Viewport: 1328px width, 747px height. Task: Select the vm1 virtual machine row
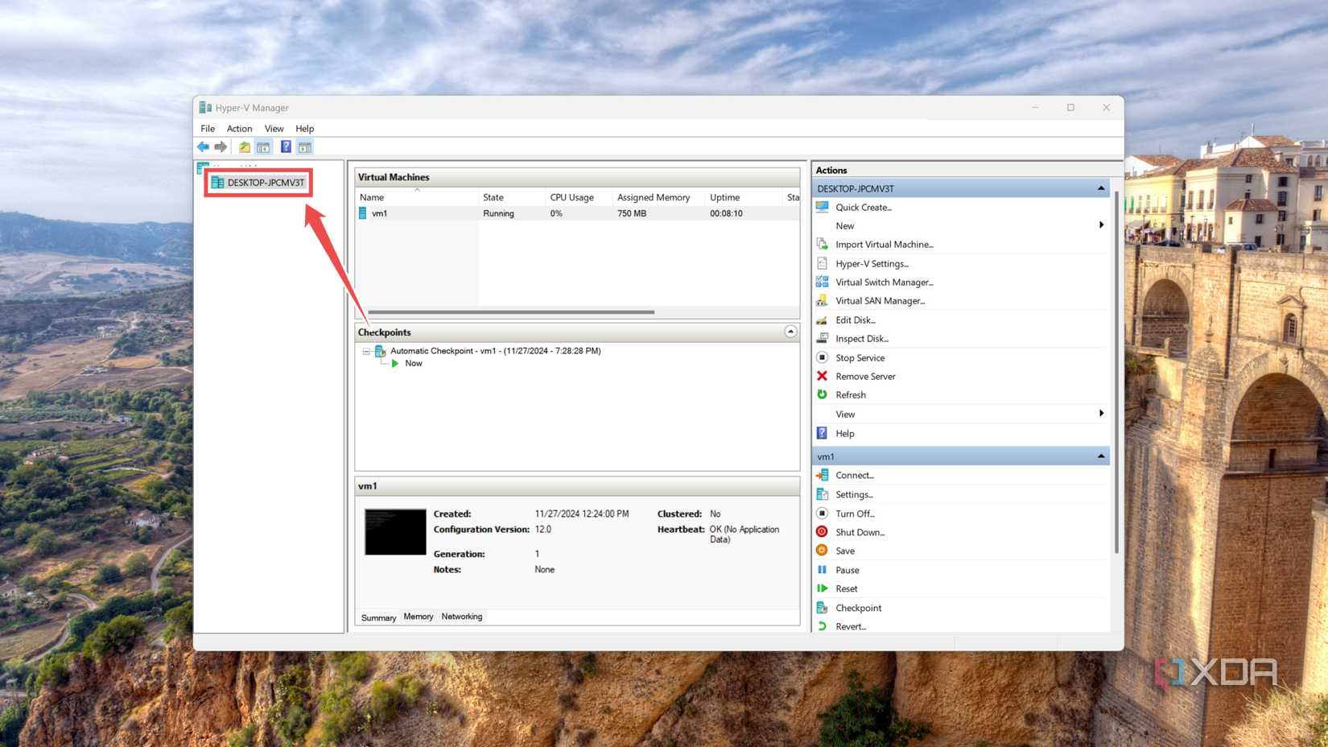click(x=577, y=213)
